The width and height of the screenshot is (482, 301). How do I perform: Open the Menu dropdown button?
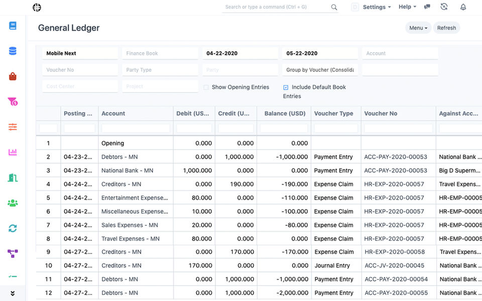tap(418, 28)
